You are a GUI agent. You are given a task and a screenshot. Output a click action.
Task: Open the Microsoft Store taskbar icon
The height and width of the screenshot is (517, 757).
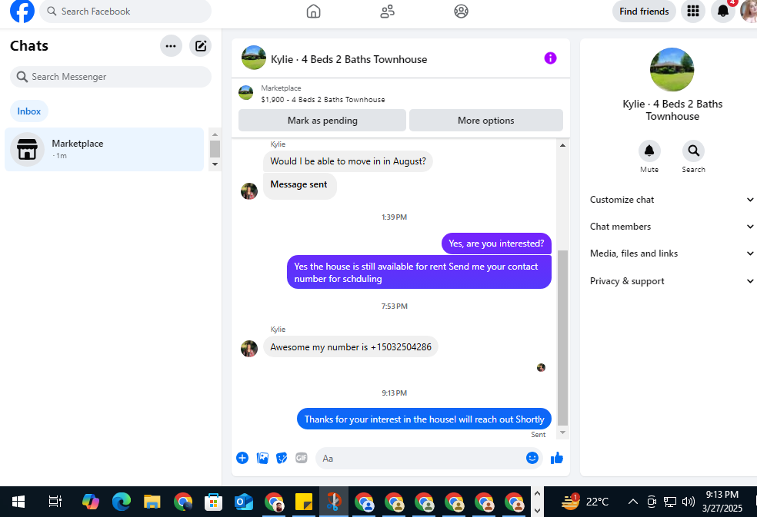coord(213,502)
